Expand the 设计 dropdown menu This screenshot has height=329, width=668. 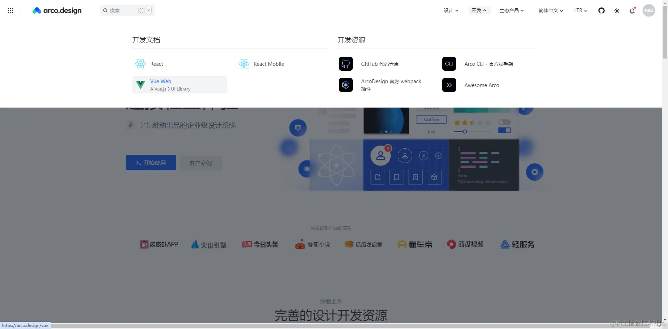(451, 10)
